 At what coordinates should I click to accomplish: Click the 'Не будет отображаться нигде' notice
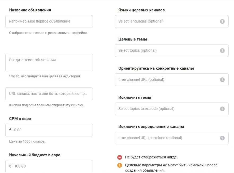click(x=151, y=157)
